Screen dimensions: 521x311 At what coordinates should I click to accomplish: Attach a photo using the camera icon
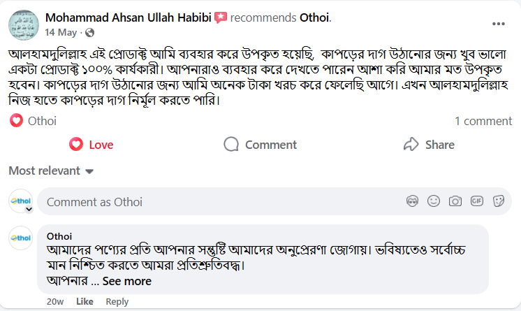tap(455, 201)
